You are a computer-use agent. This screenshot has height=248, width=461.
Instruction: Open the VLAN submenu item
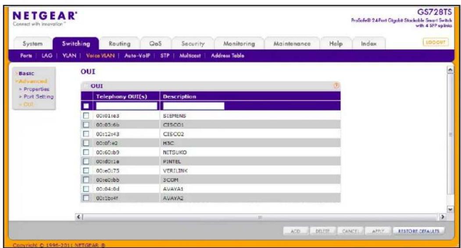click(x=69, y=56)
